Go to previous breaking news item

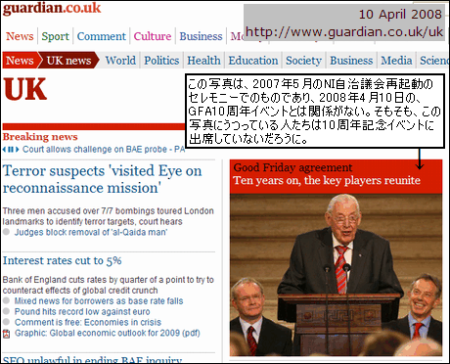point(5,150)
